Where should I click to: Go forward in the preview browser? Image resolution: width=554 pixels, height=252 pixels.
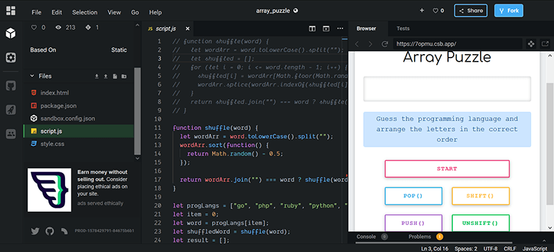(370, 44)
